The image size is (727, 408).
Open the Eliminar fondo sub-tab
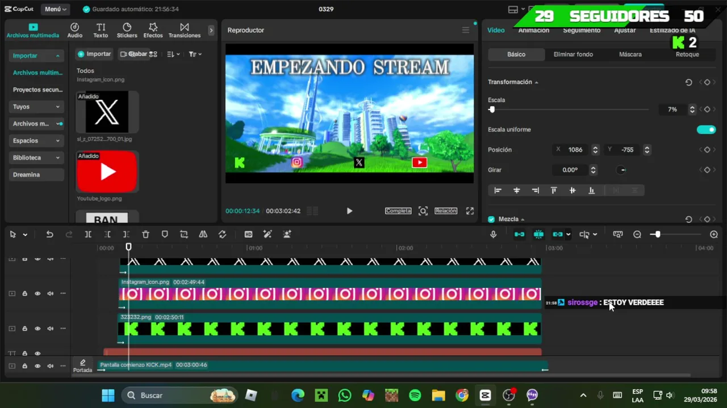pyautogui.click(x=573, y=54)
